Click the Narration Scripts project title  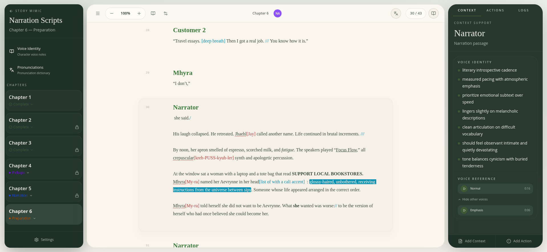coord(36,20)
